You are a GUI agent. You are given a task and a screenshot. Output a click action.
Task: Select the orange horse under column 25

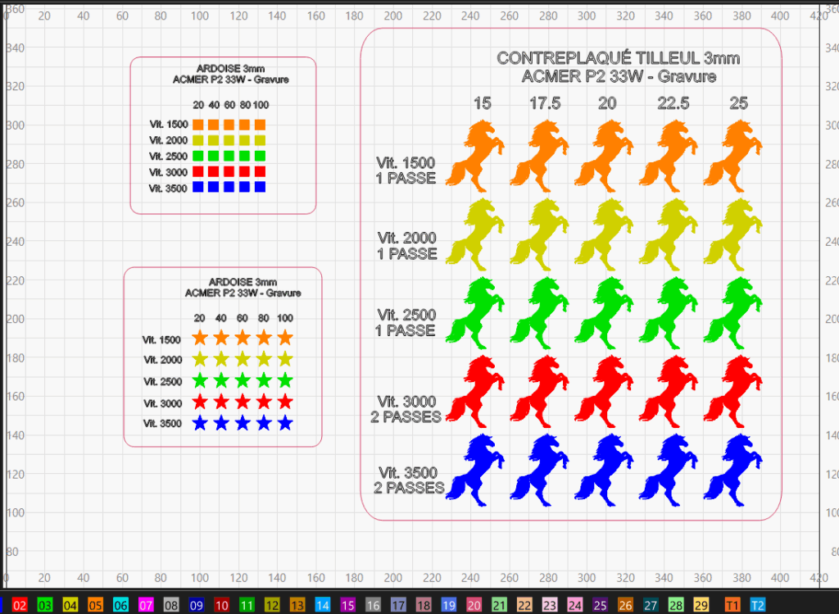(x=733, y=156)
